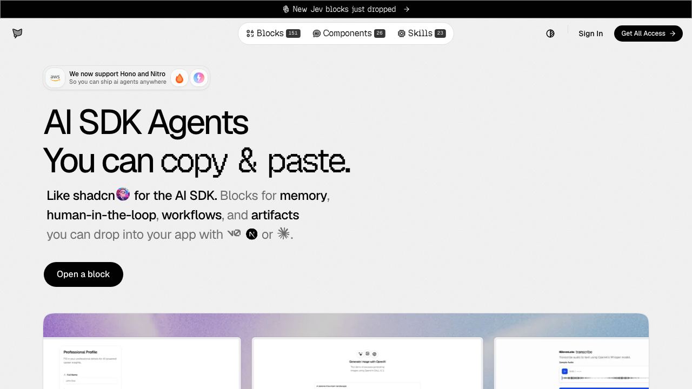This screenshot has height=389, width=692.
Task: Click the Skills count badge 23
Action: pos(440,33)
